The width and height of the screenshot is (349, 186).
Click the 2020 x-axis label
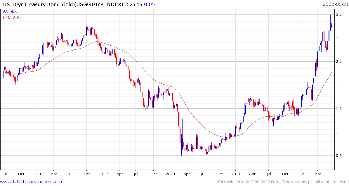(170, 174)
